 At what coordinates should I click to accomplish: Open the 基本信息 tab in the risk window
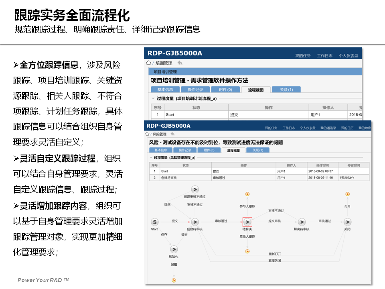click(161, 150)
